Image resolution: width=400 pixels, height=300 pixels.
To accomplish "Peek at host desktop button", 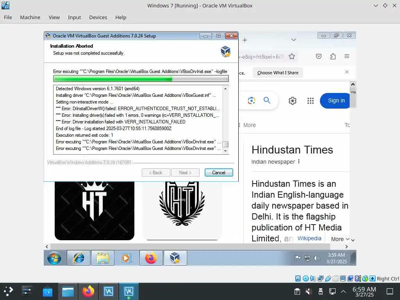I will click(390, 291).
